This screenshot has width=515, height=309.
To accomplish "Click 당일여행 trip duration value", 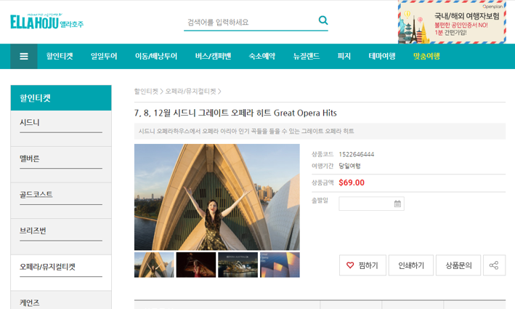I will point(349,166).
